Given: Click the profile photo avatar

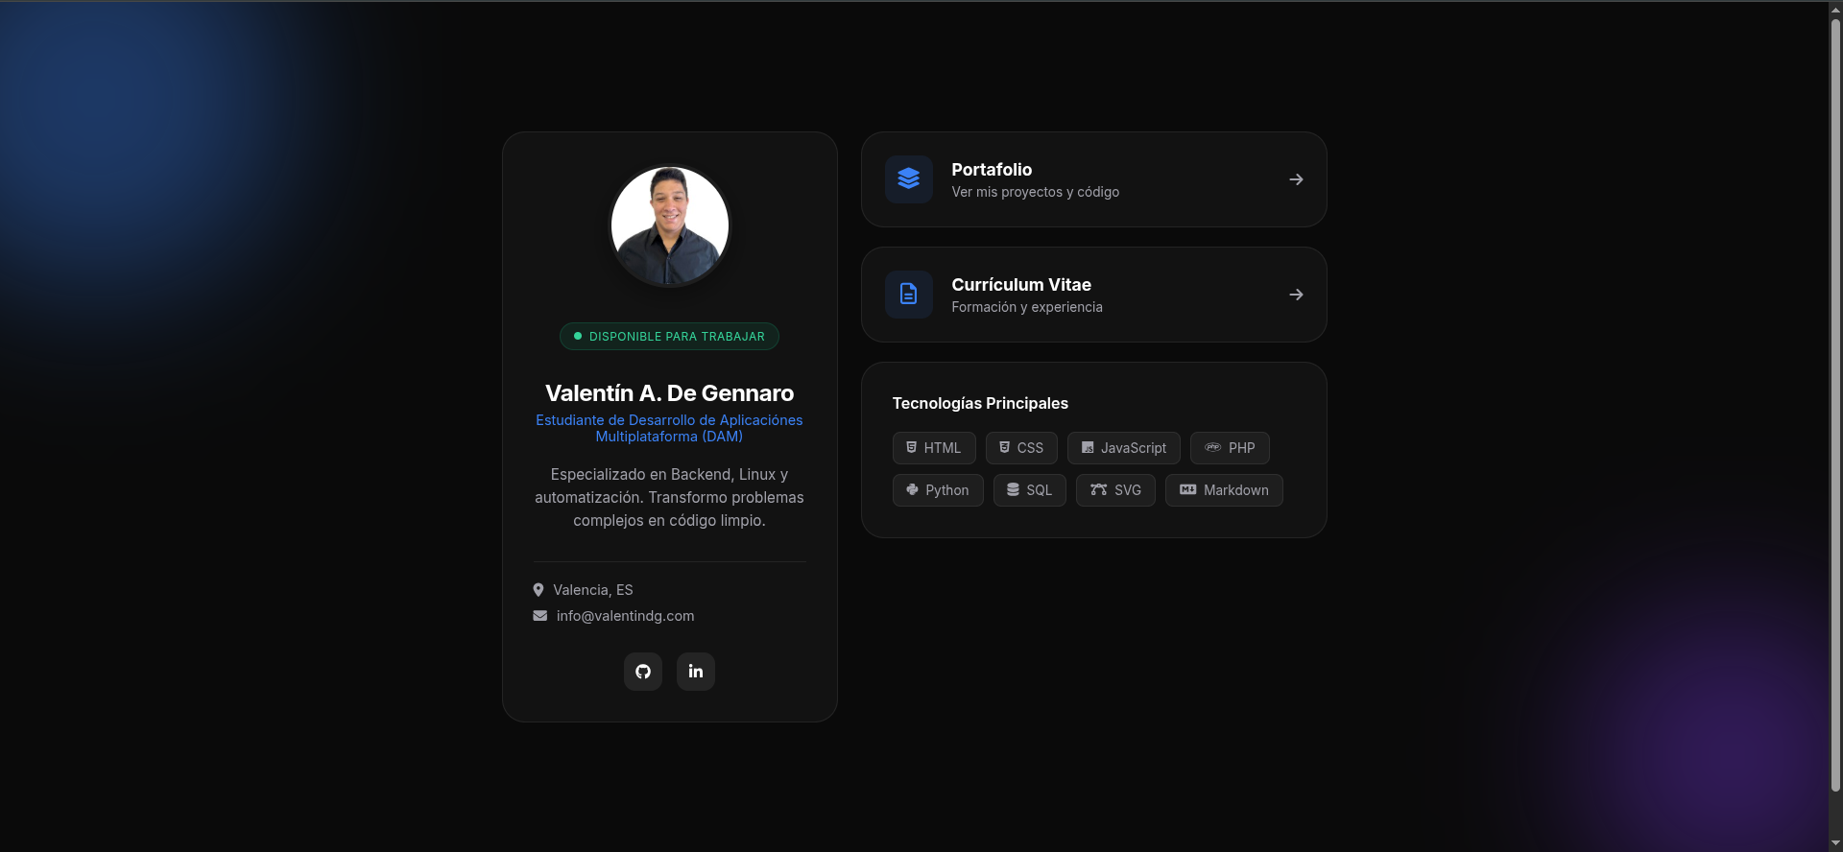Looking at the screenshot, I should (670, 225).
